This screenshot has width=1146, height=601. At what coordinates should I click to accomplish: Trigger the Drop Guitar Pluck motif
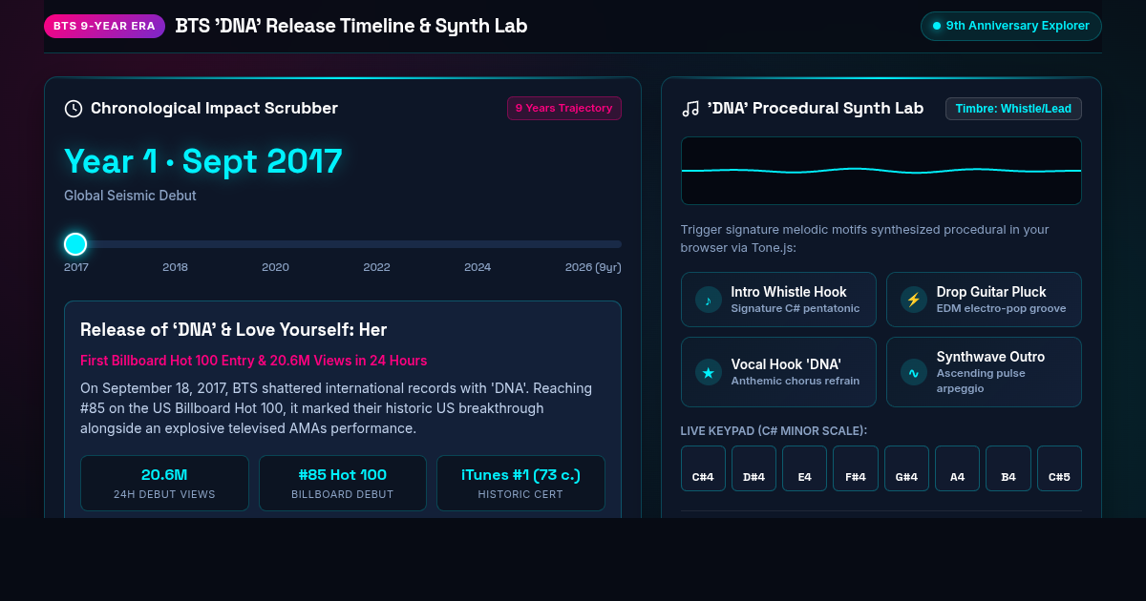984,300
